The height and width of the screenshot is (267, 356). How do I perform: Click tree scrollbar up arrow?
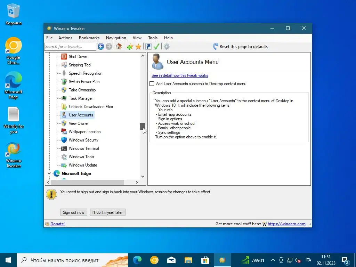[x=143, y=56]
